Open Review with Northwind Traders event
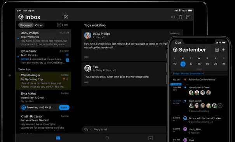Viewport: 235px width, 142px height. (205, 118)
